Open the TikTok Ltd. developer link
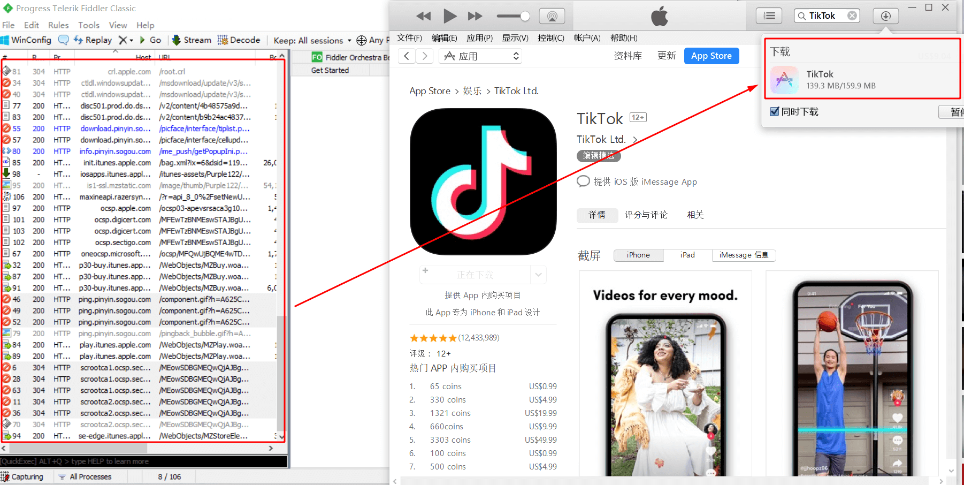Image resolution: width=964 pixels, height=485 pixels. coord(601,139)
